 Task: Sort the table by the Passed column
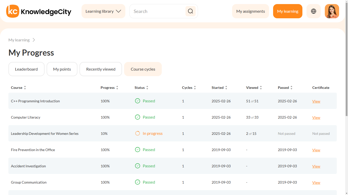[291, 87]
